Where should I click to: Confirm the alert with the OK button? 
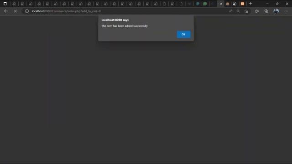(x=183, y=35)
